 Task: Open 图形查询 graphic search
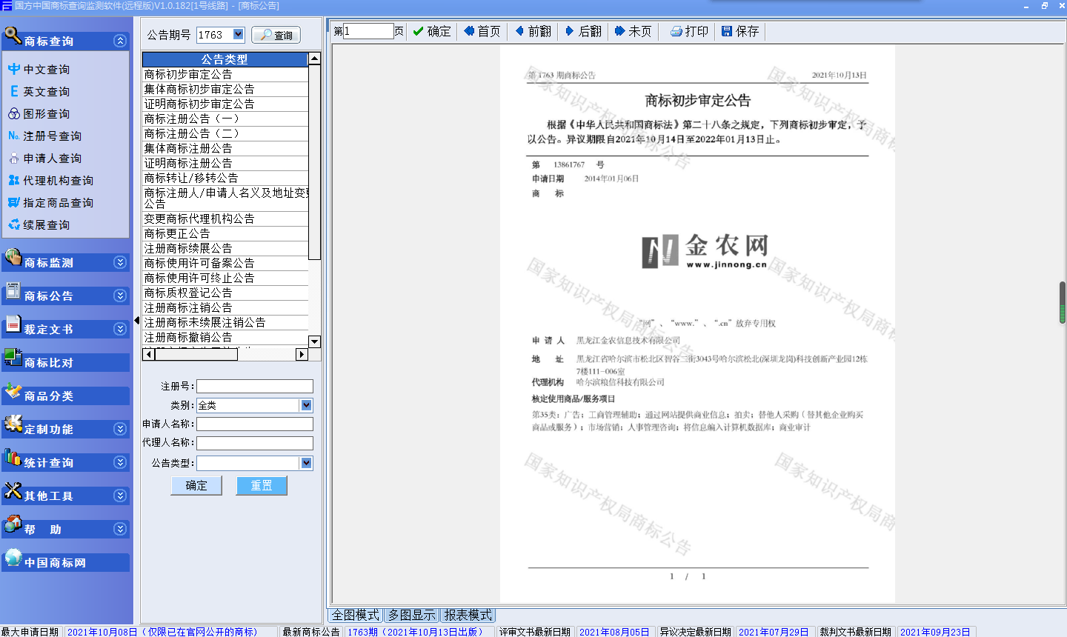(x=39, y=113)
